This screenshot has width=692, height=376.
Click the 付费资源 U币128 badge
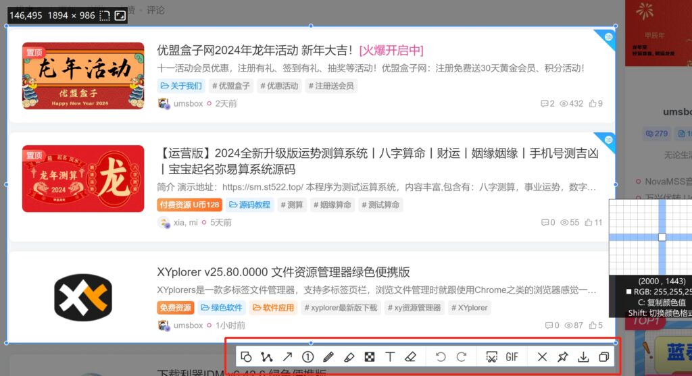point(189,205)
